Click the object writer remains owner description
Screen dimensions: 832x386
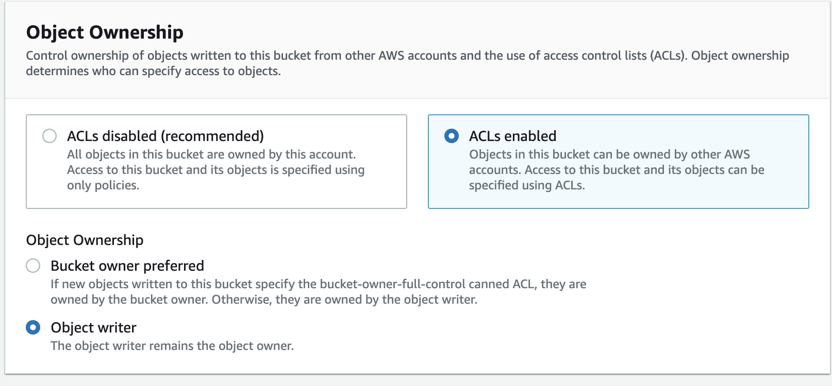click(x=172, y=345)
